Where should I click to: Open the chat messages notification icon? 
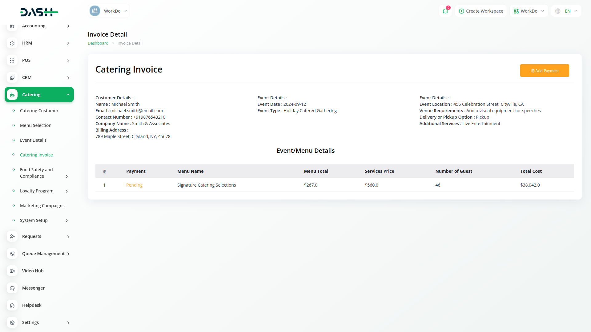coord(445,11)
